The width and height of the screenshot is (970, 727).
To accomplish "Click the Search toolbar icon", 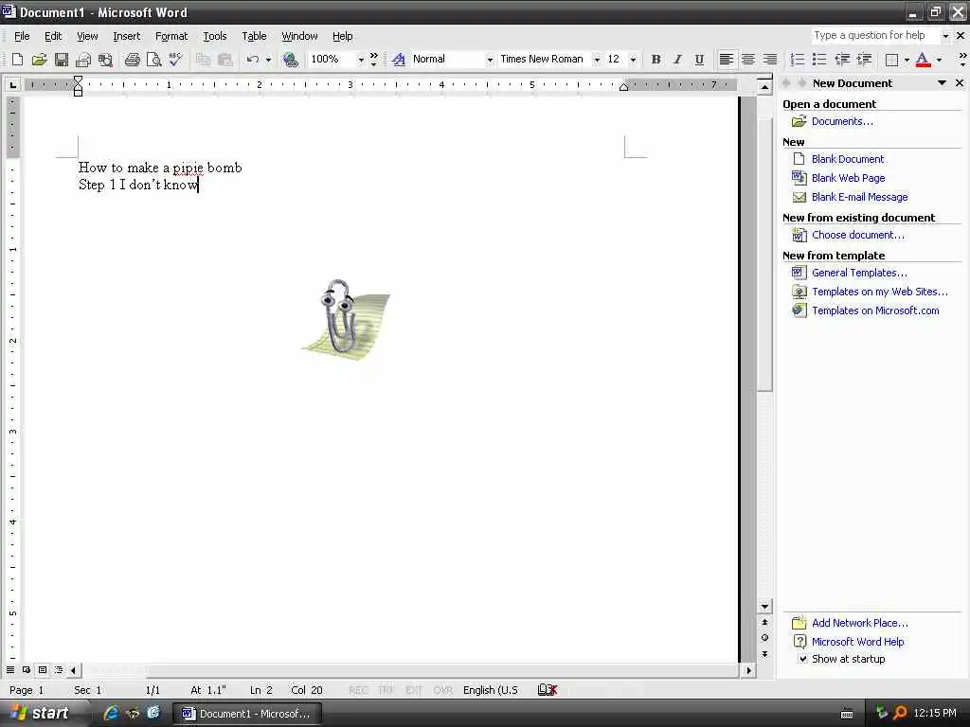I will [x=106, y=60].
